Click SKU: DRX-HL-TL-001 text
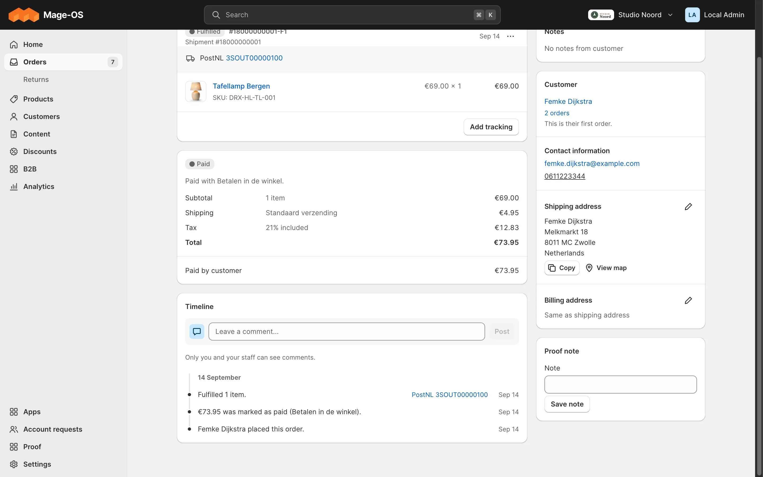Viewport: 763px width, 477px height. (x=244, y=98)
